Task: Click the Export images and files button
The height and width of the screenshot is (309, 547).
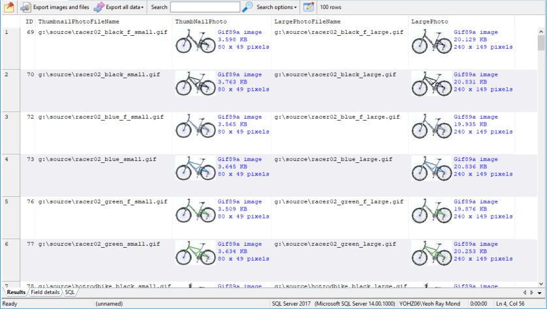Action: tap(55, 7)
